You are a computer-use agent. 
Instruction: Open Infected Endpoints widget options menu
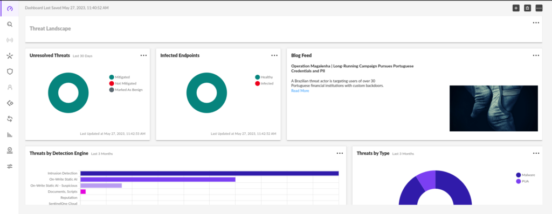point(274,55)
